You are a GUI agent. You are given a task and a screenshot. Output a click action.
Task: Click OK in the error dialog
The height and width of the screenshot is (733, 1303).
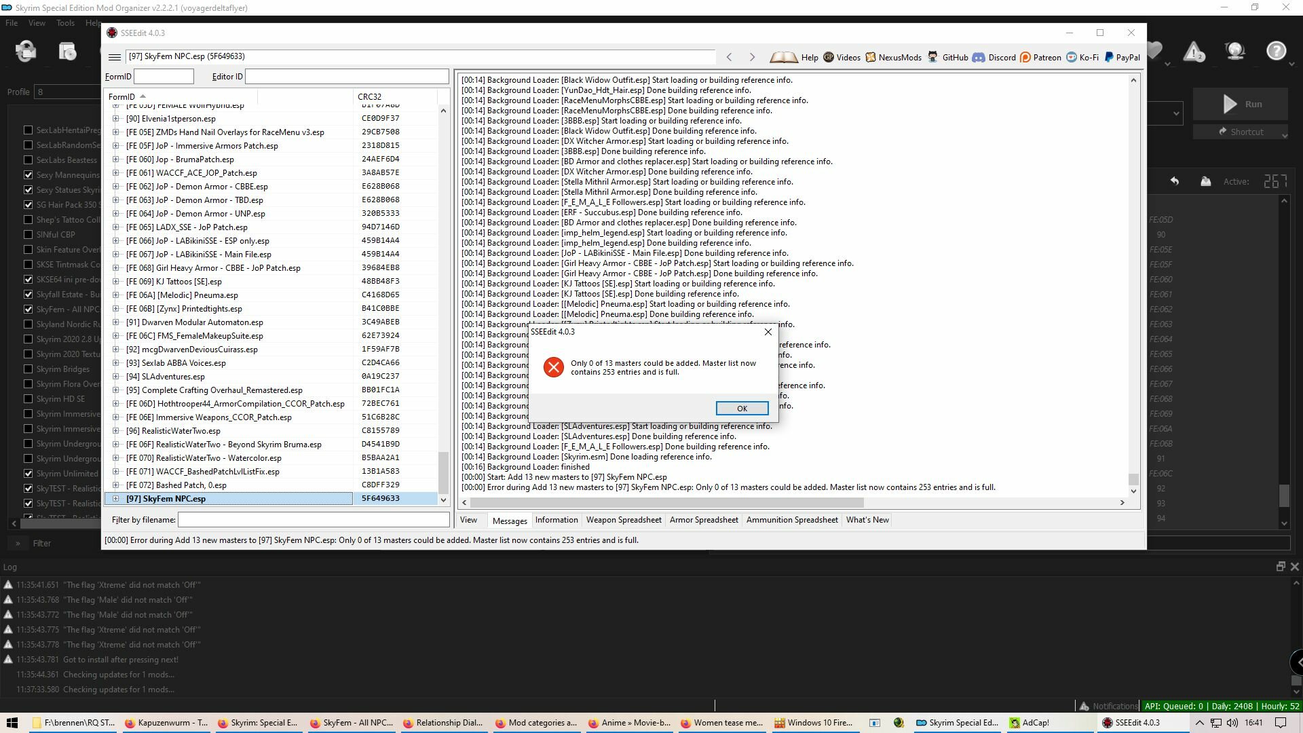pyautogui.click(x=742, y=409)
